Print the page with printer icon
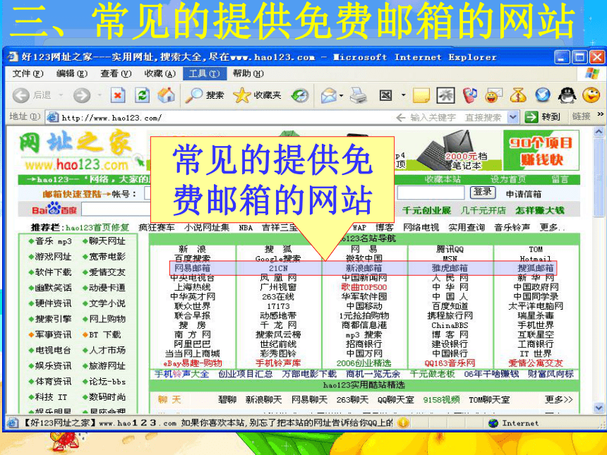 point(359,95)
